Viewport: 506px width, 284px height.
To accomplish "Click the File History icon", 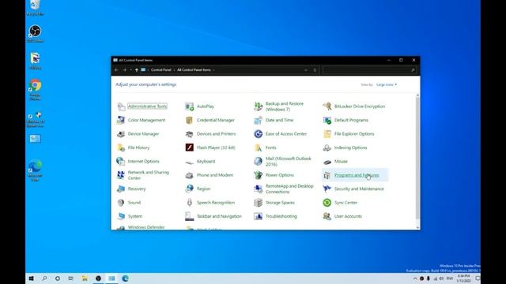I will coord(121,148).
